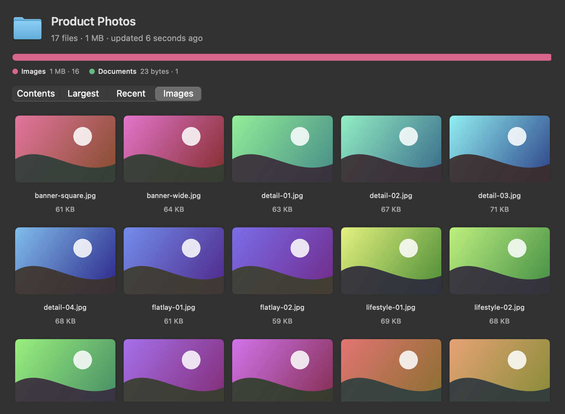Viewport: 565px width, 414px height.
Task: Click the pink Images legend dot
Action: 15,71
